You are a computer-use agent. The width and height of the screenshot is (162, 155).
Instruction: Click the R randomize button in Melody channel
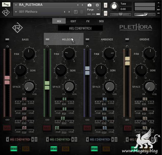pyautogui.click(x=76, y=139)
